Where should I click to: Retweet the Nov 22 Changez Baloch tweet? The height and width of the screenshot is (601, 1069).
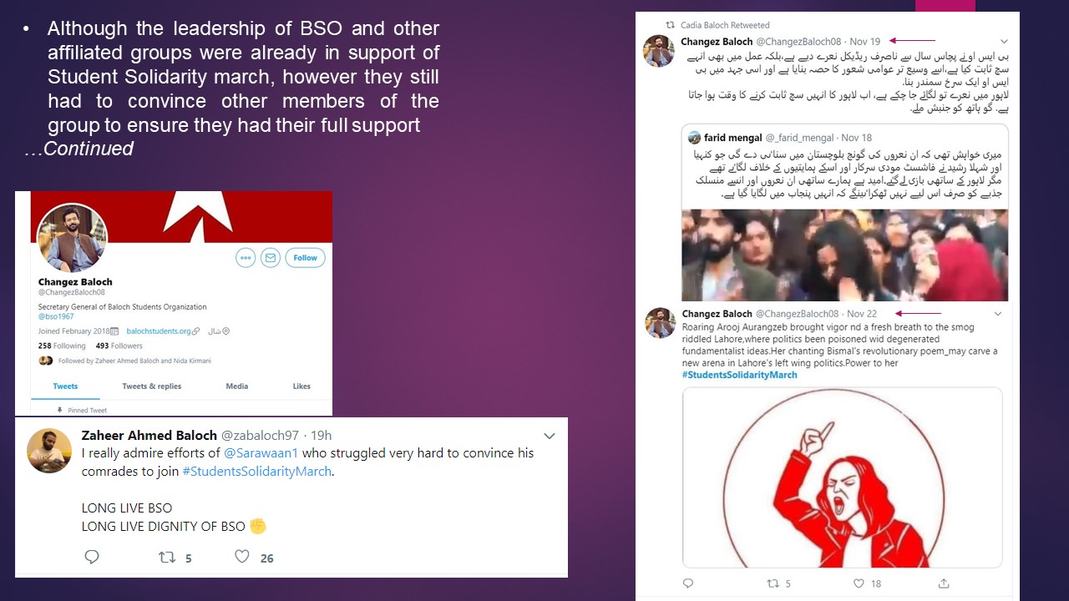(x=773, y=583)
